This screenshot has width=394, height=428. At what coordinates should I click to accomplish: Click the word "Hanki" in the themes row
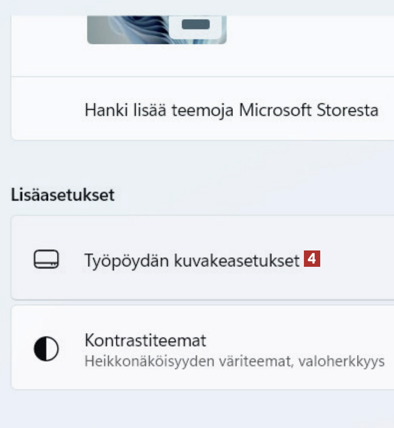tap(100, 111)
